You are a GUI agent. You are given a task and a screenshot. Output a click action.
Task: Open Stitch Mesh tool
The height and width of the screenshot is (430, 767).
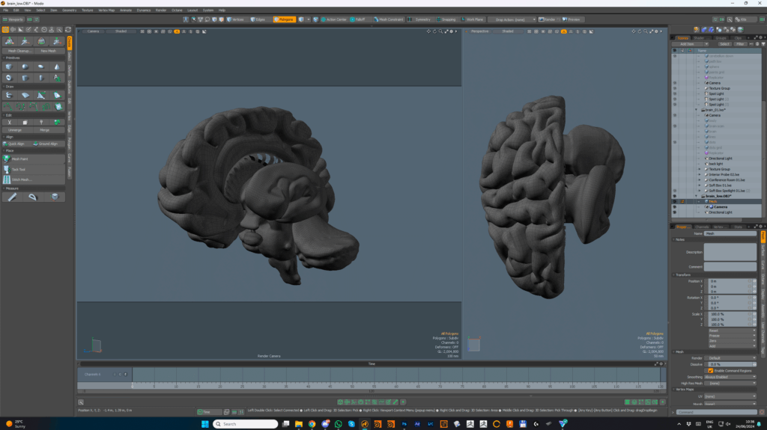[x=21, y=179]
